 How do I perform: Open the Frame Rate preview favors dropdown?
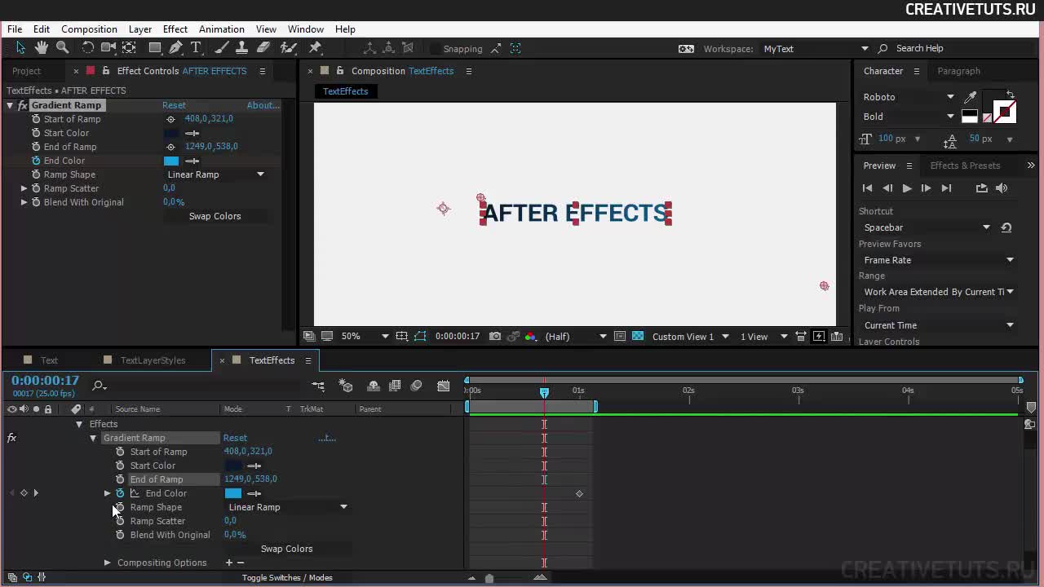pyautogui.click(x=938, y=260)
